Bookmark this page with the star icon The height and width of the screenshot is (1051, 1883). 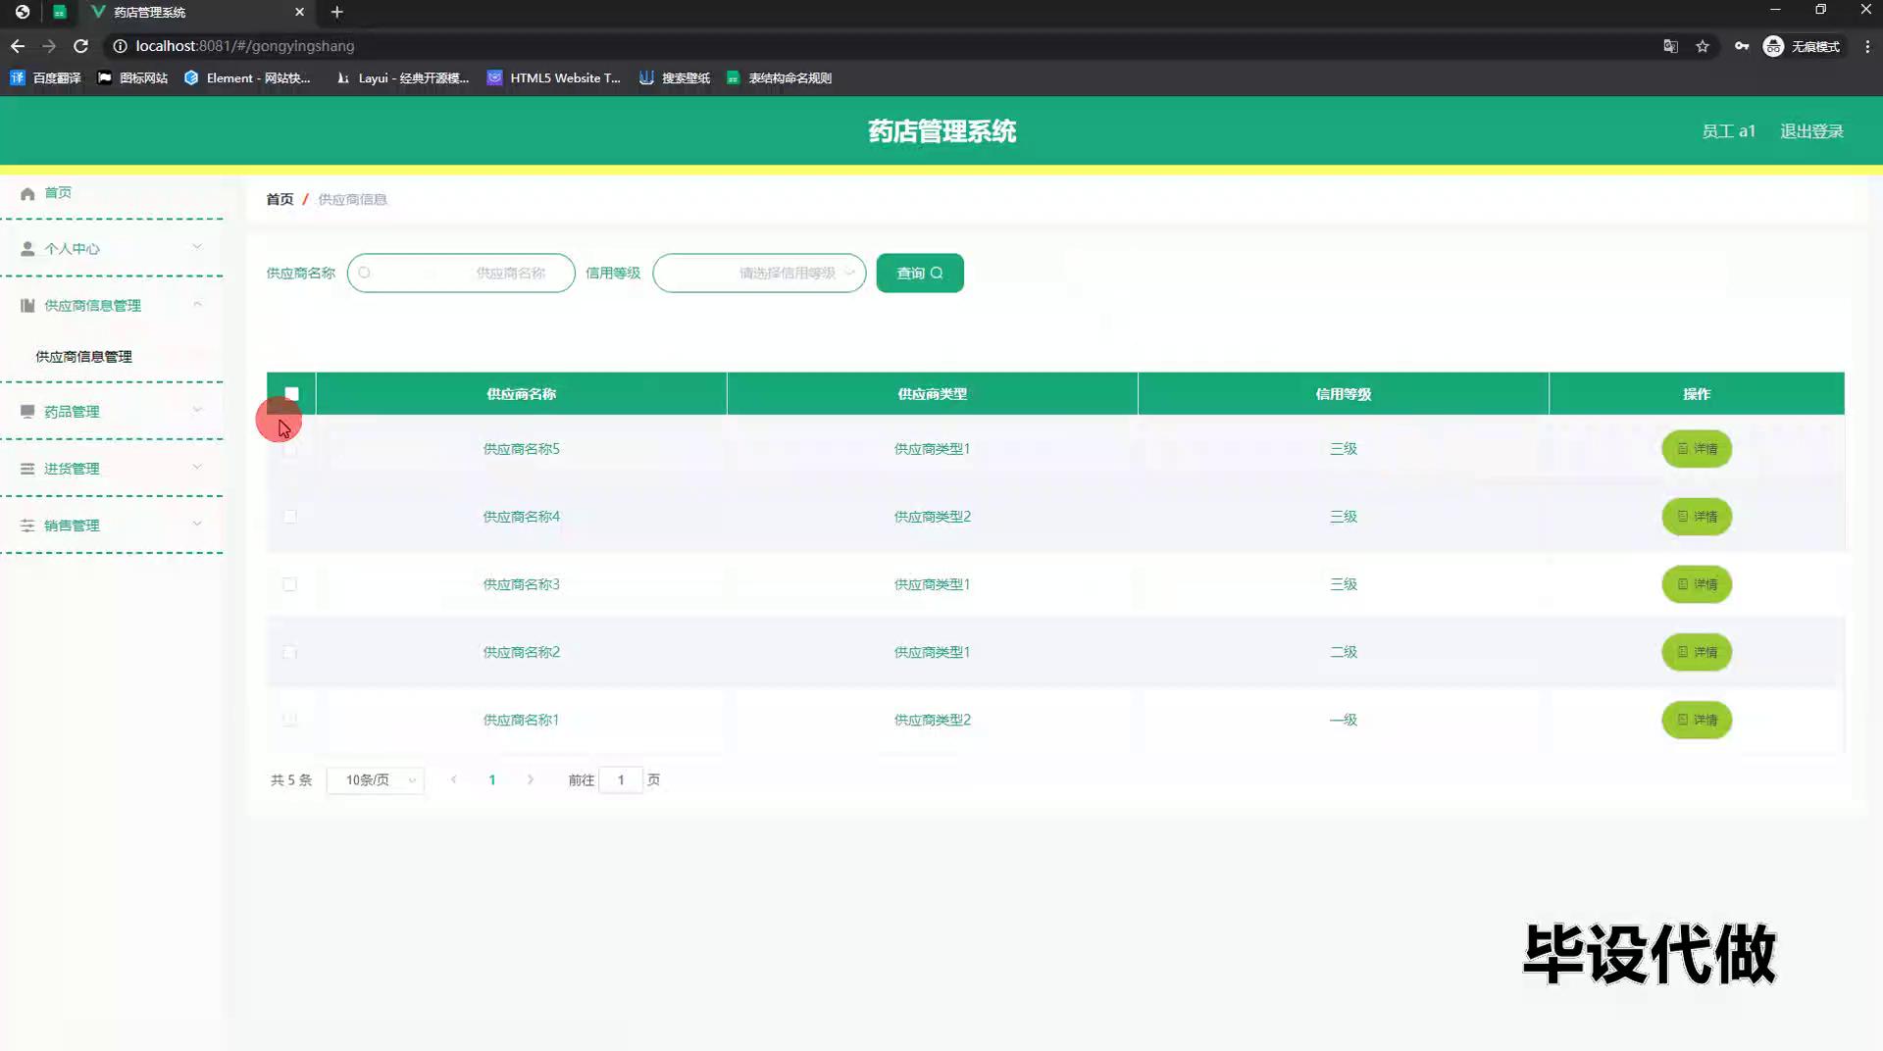point(1703,46)
